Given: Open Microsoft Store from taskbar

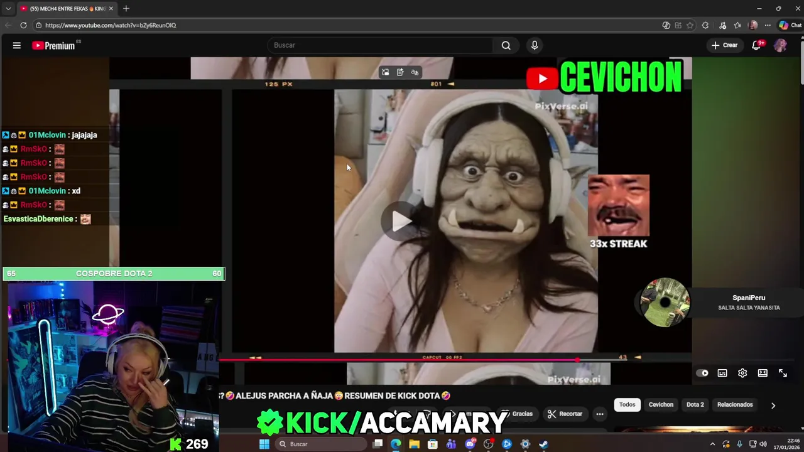Looking at the screenshot, I should click(433, 444).
